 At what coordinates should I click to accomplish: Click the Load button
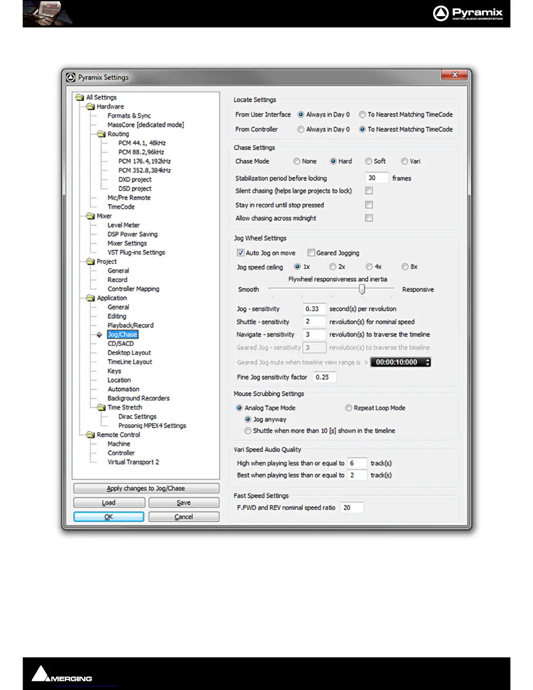tap(109, 503)
